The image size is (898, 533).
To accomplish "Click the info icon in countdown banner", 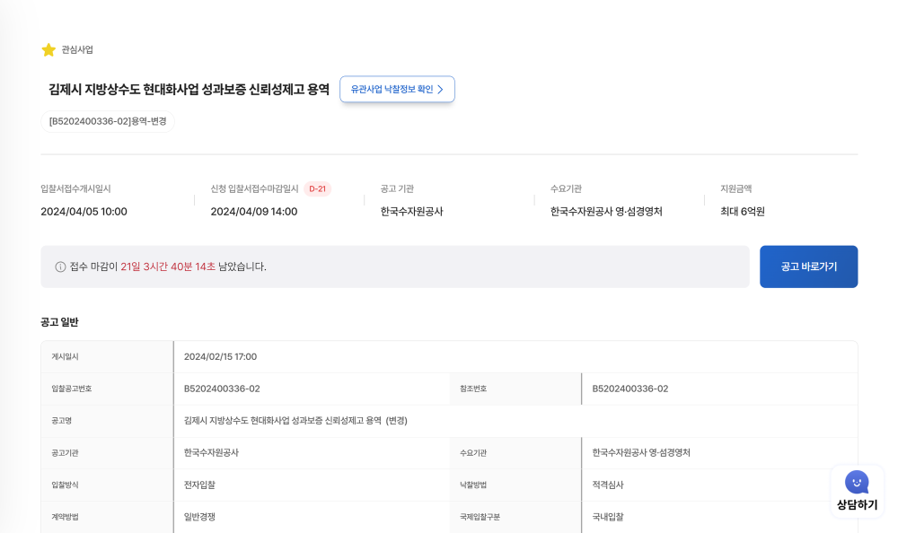I will pyautogui.click(x=60, y=266).
